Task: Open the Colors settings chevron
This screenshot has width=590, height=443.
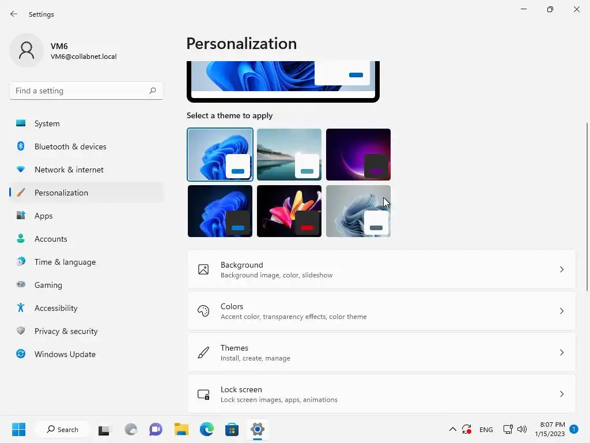Action: (x=561, y=311)
